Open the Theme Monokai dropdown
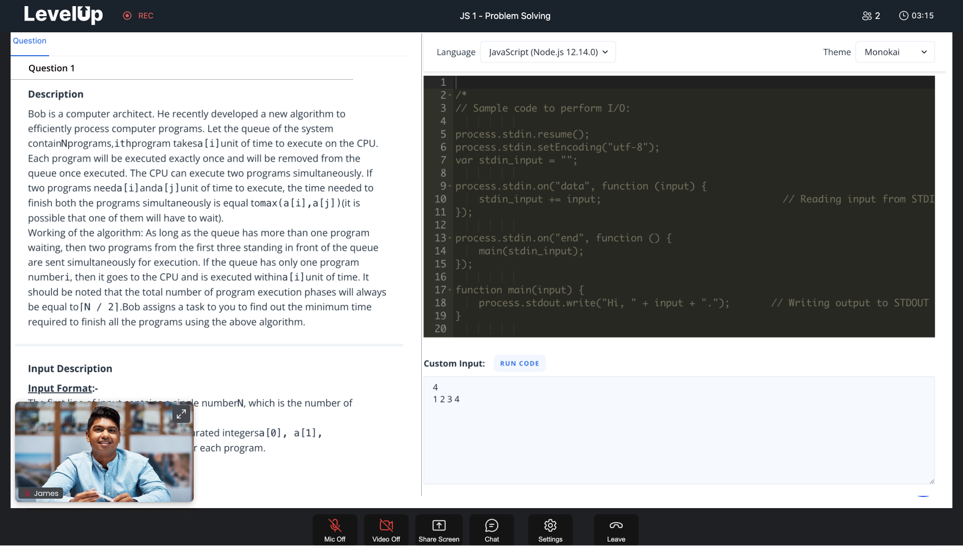 point(895,52)
